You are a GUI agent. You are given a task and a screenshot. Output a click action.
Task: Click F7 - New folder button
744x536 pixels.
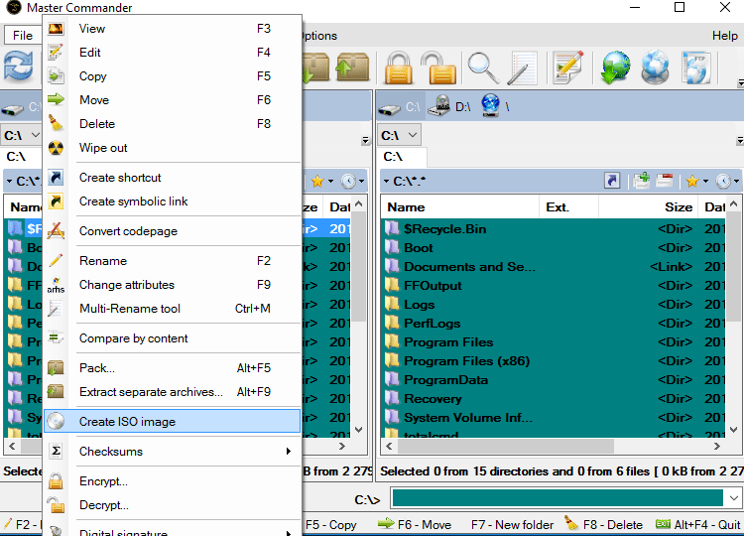tap(512, 524)
